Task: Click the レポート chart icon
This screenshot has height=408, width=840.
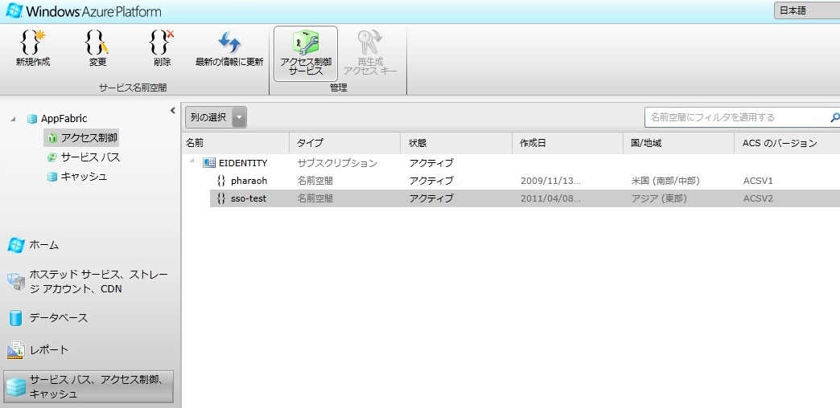Action: click(x=15, y=349)
